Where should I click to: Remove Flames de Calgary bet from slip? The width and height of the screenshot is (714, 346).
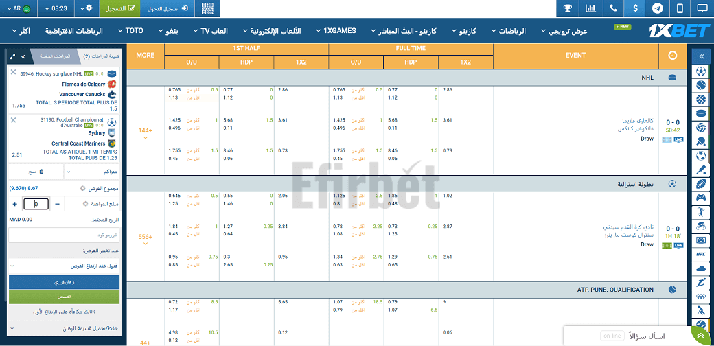(x=13, y=72)
